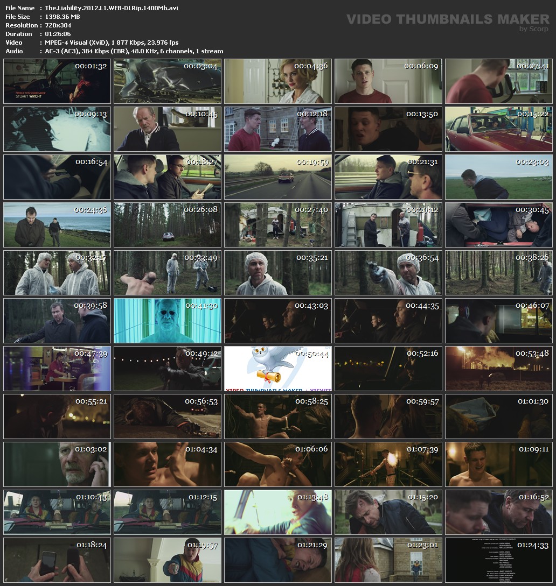Open the seaside thumbnail at 00:24:36
Viewport: 556px width, 586px height.
click(57, 225)
